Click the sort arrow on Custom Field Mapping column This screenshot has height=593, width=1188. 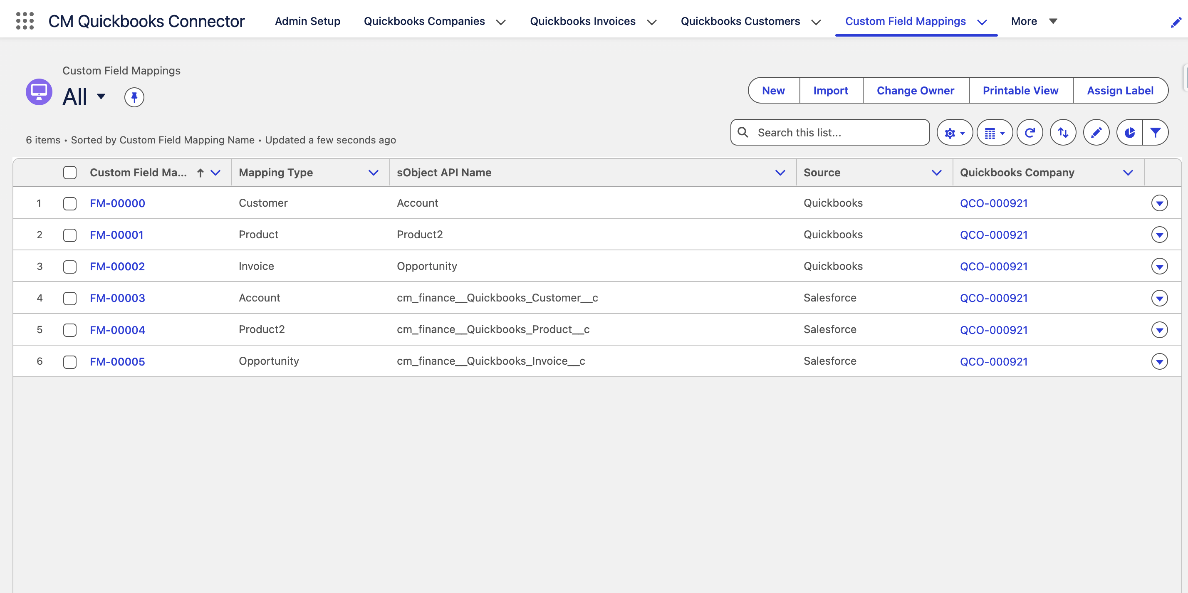point(200,173)
